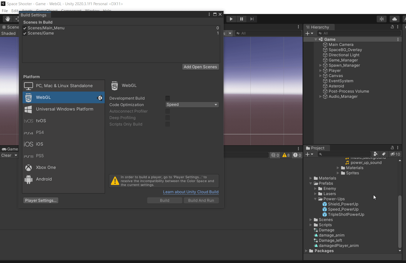Open Player Settings from Build Settings
Image resolution: width=406 pixels, height=263 pixels.
click(41, 200)
